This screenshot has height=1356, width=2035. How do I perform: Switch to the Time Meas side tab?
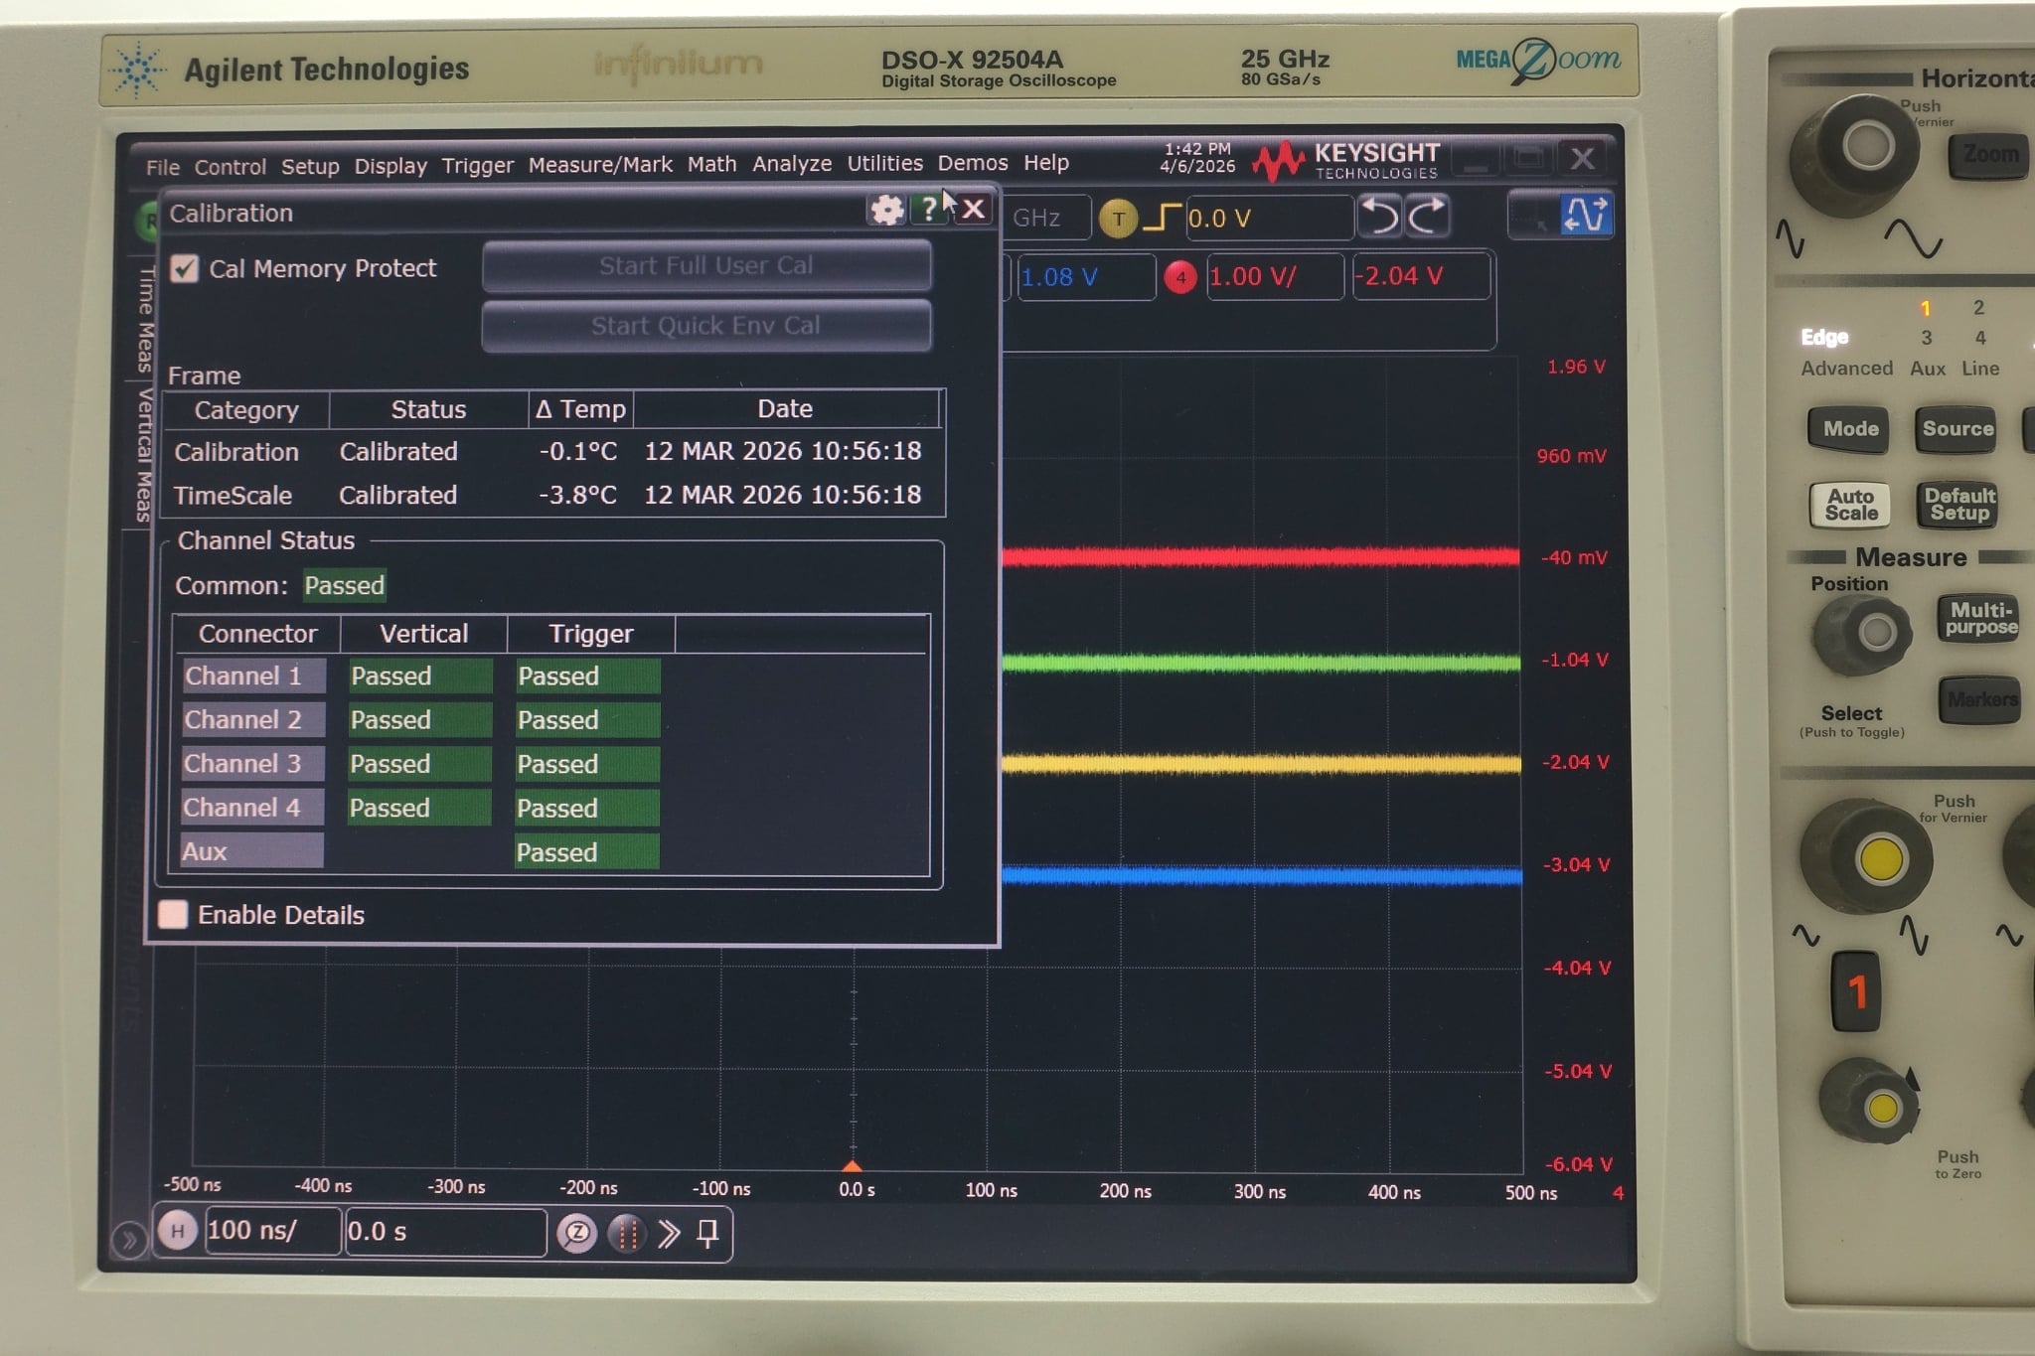(x=145, y=319)
